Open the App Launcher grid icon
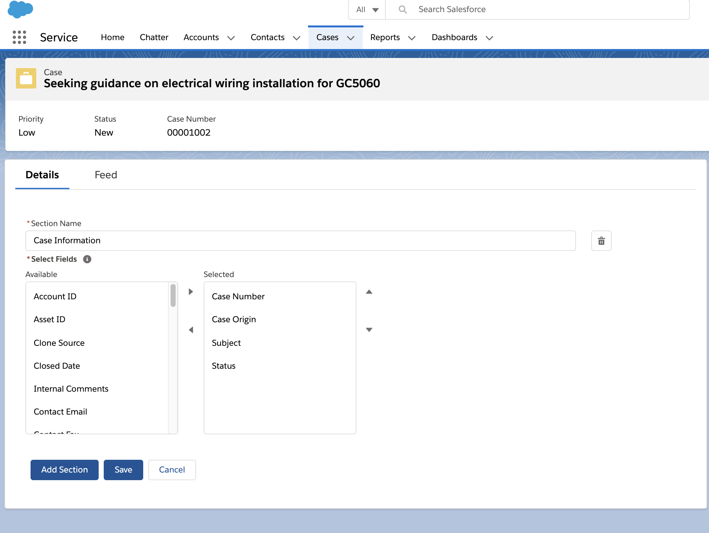Viewport: 709px width, 533px height. point(19,37)
